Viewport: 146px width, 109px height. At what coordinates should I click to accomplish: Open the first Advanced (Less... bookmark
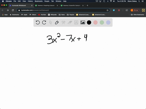tap(83, 15)
